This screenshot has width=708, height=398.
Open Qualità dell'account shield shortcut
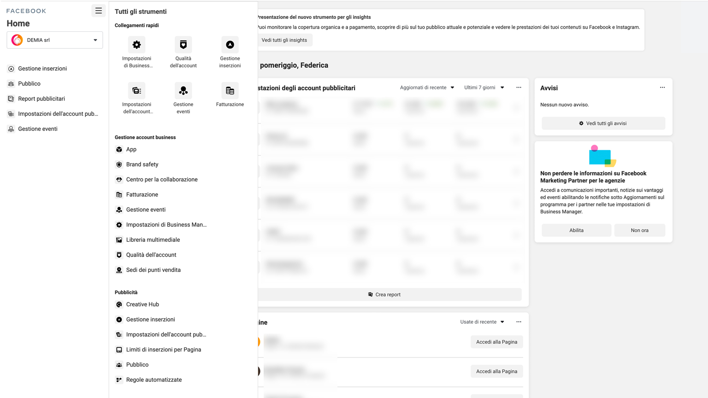pos(183,45)
